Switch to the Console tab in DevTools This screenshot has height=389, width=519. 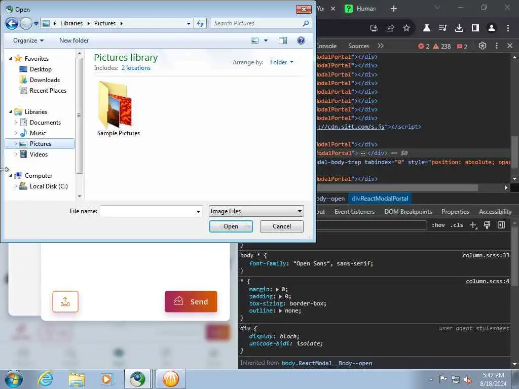pos(326,46)
